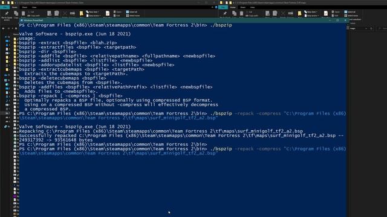Click the 'bspzip -deletecubemaps <bspfile>' usage line
Viewport: 387px width, 217px height.
63,78
